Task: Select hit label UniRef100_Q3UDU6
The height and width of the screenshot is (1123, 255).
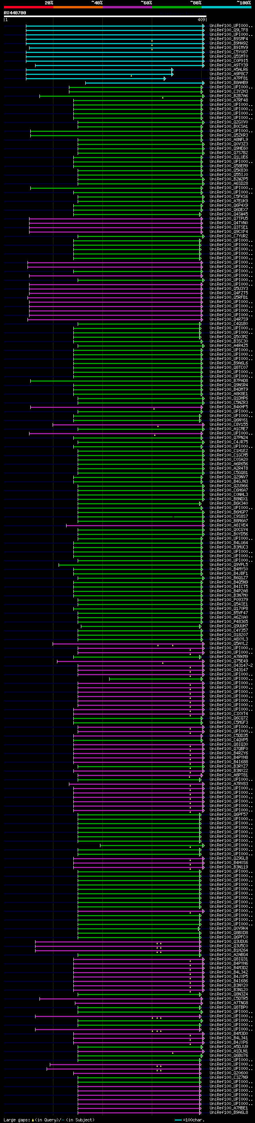Action: (x=229, y=941)
